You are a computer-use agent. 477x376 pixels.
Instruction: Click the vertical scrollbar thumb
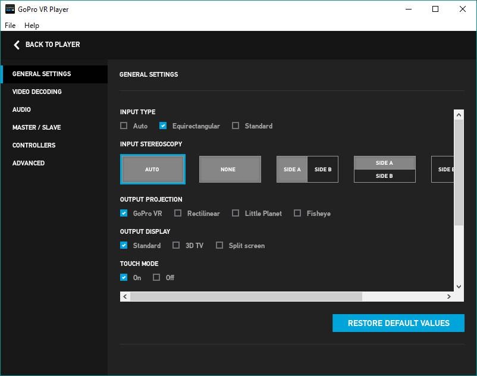pyautogui.click(x=459, y=173)
